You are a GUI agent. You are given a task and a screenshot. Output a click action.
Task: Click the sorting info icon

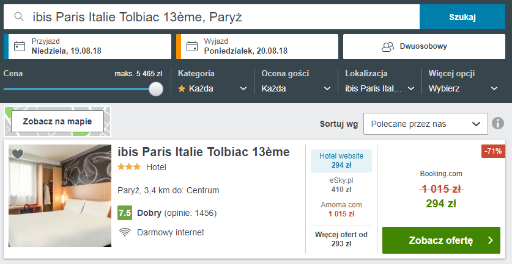coord(498,124)
